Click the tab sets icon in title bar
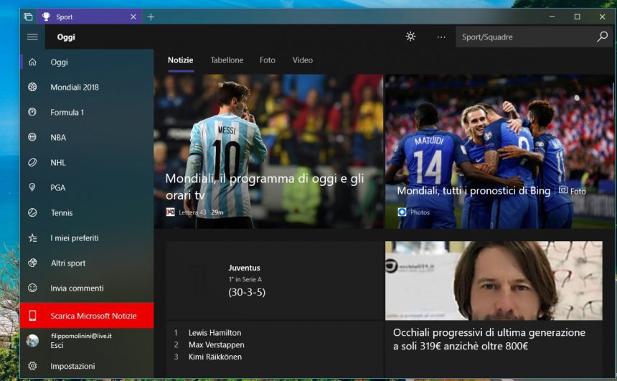617x381 pixels. pyautogui.click(x=28, y=17)
